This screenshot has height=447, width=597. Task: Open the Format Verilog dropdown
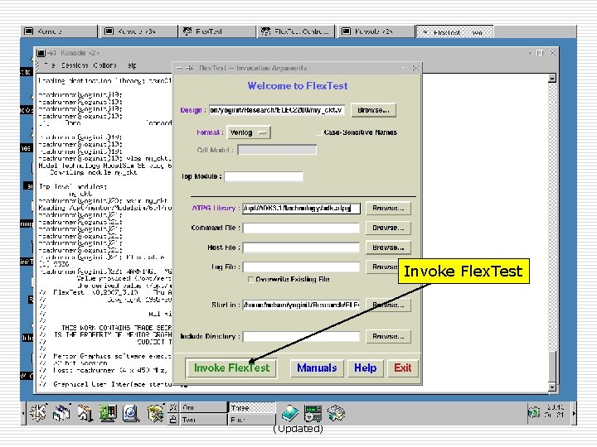[x=249, y=132]
